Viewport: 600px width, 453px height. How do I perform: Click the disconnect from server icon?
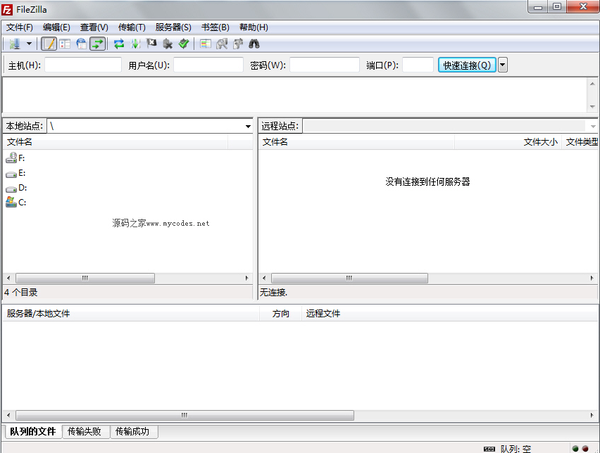[x=168, y=44]
